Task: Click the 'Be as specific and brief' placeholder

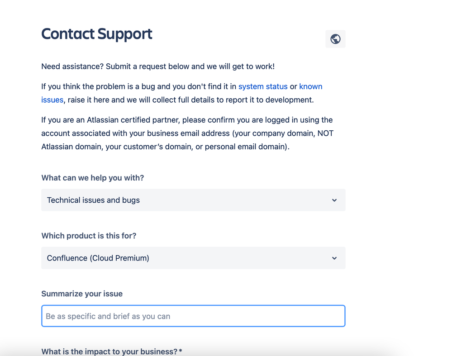Action: [108, 316]
